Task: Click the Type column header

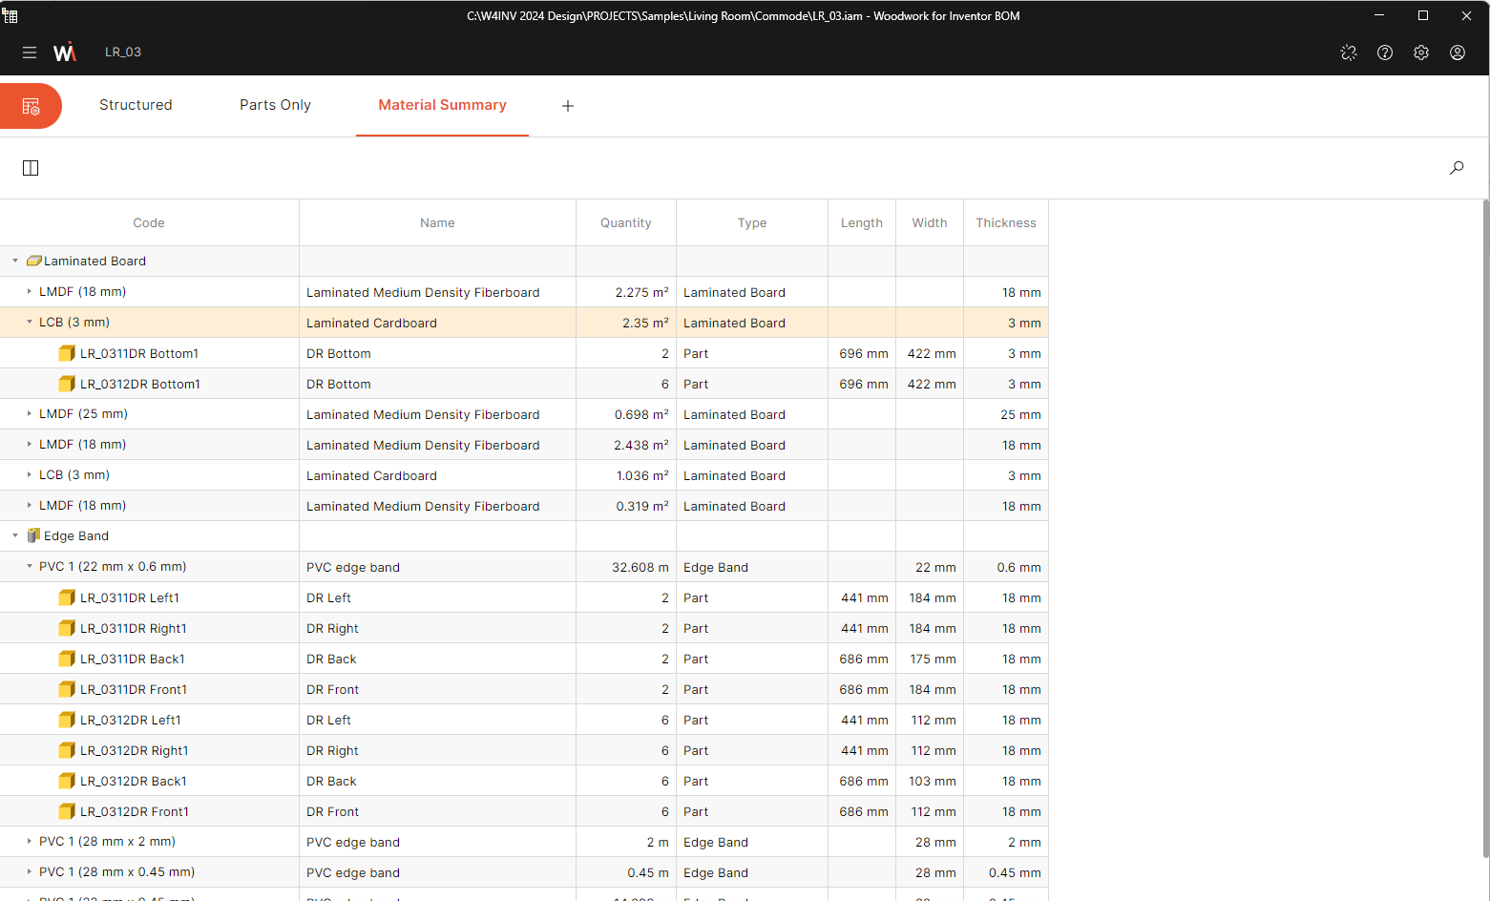Action: (752, 222)
